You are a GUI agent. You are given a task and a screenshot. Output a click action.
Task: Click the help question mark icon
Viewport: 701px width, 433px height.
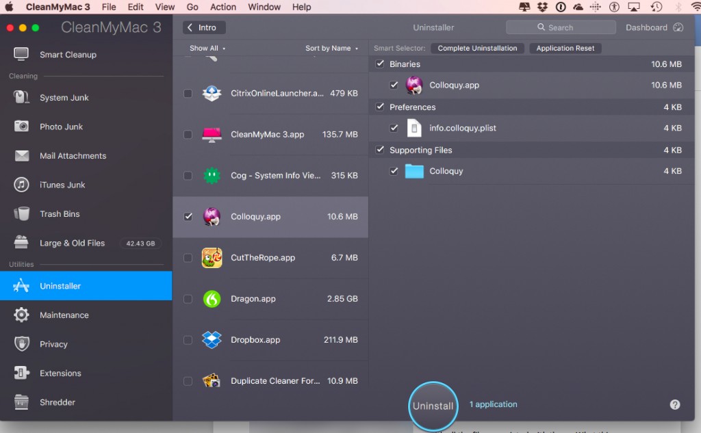click(674, 404)
